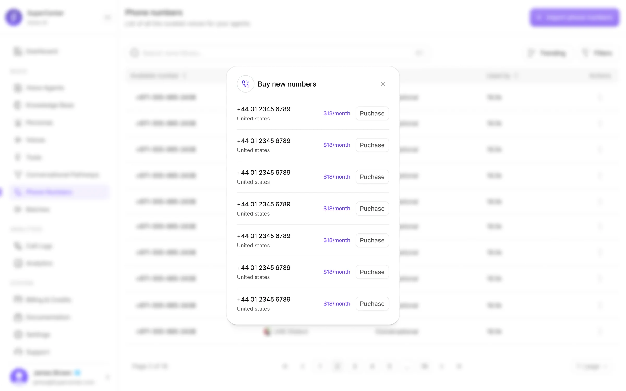Open Analytics from the sidebar

(x=39, y=263)
